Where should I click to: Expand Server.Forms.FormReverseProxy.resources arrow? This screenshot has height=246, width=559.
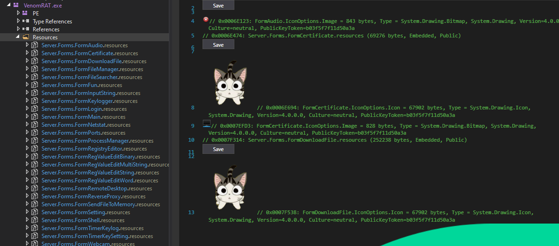27,196
